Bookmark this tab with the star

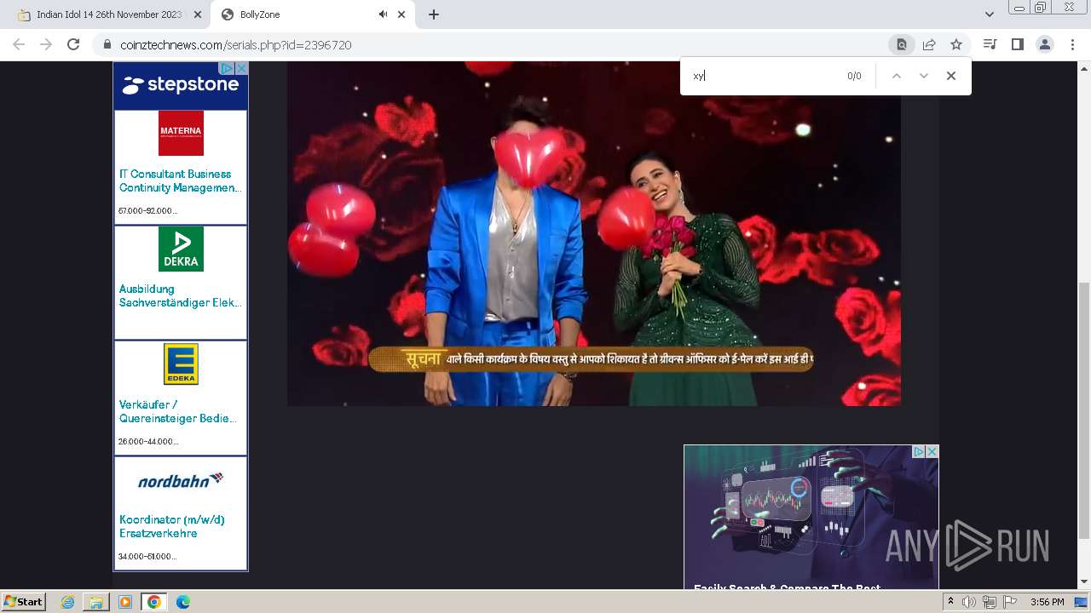(x=956, y=44)
